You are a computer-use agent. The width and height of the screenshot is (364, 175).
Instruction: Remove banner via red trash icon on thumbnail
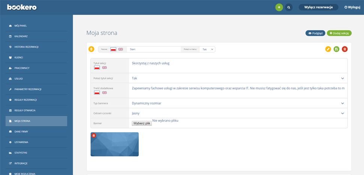click(x=93, y=136)
